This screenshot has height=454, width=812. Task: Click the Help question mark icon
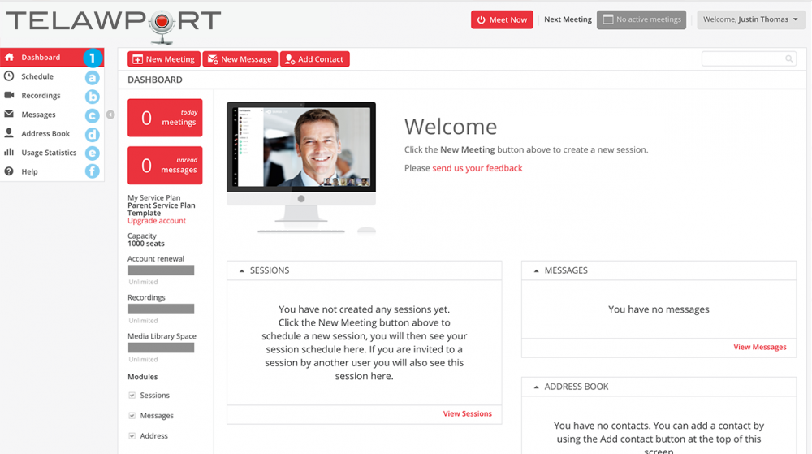[9, 171]
